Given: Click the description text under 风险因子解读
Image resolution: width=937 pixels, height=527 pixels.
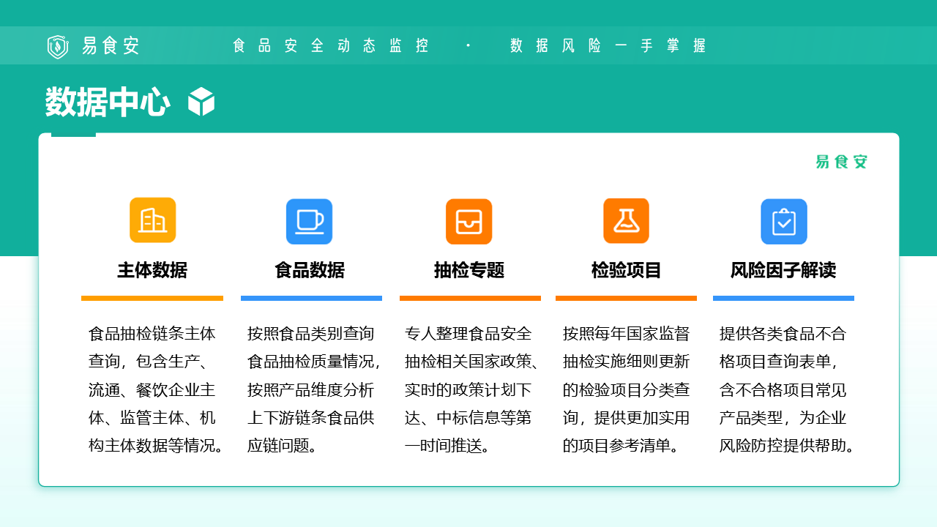Looking at the screenshot, I should [x=787, y=389].
